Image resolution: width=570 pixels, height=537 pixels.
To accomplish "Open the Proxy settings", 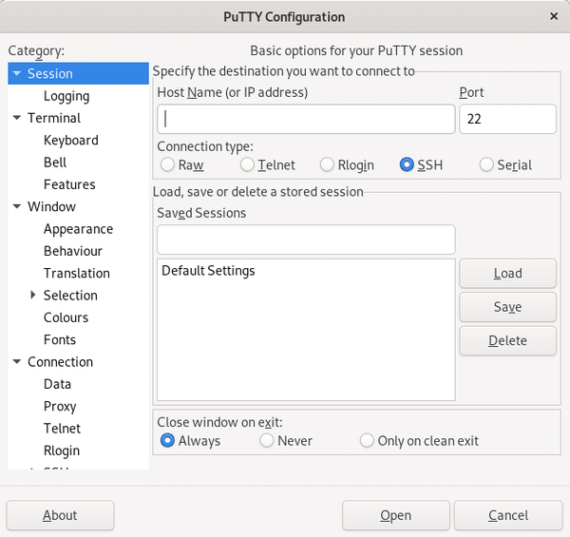I will [60, 407].
